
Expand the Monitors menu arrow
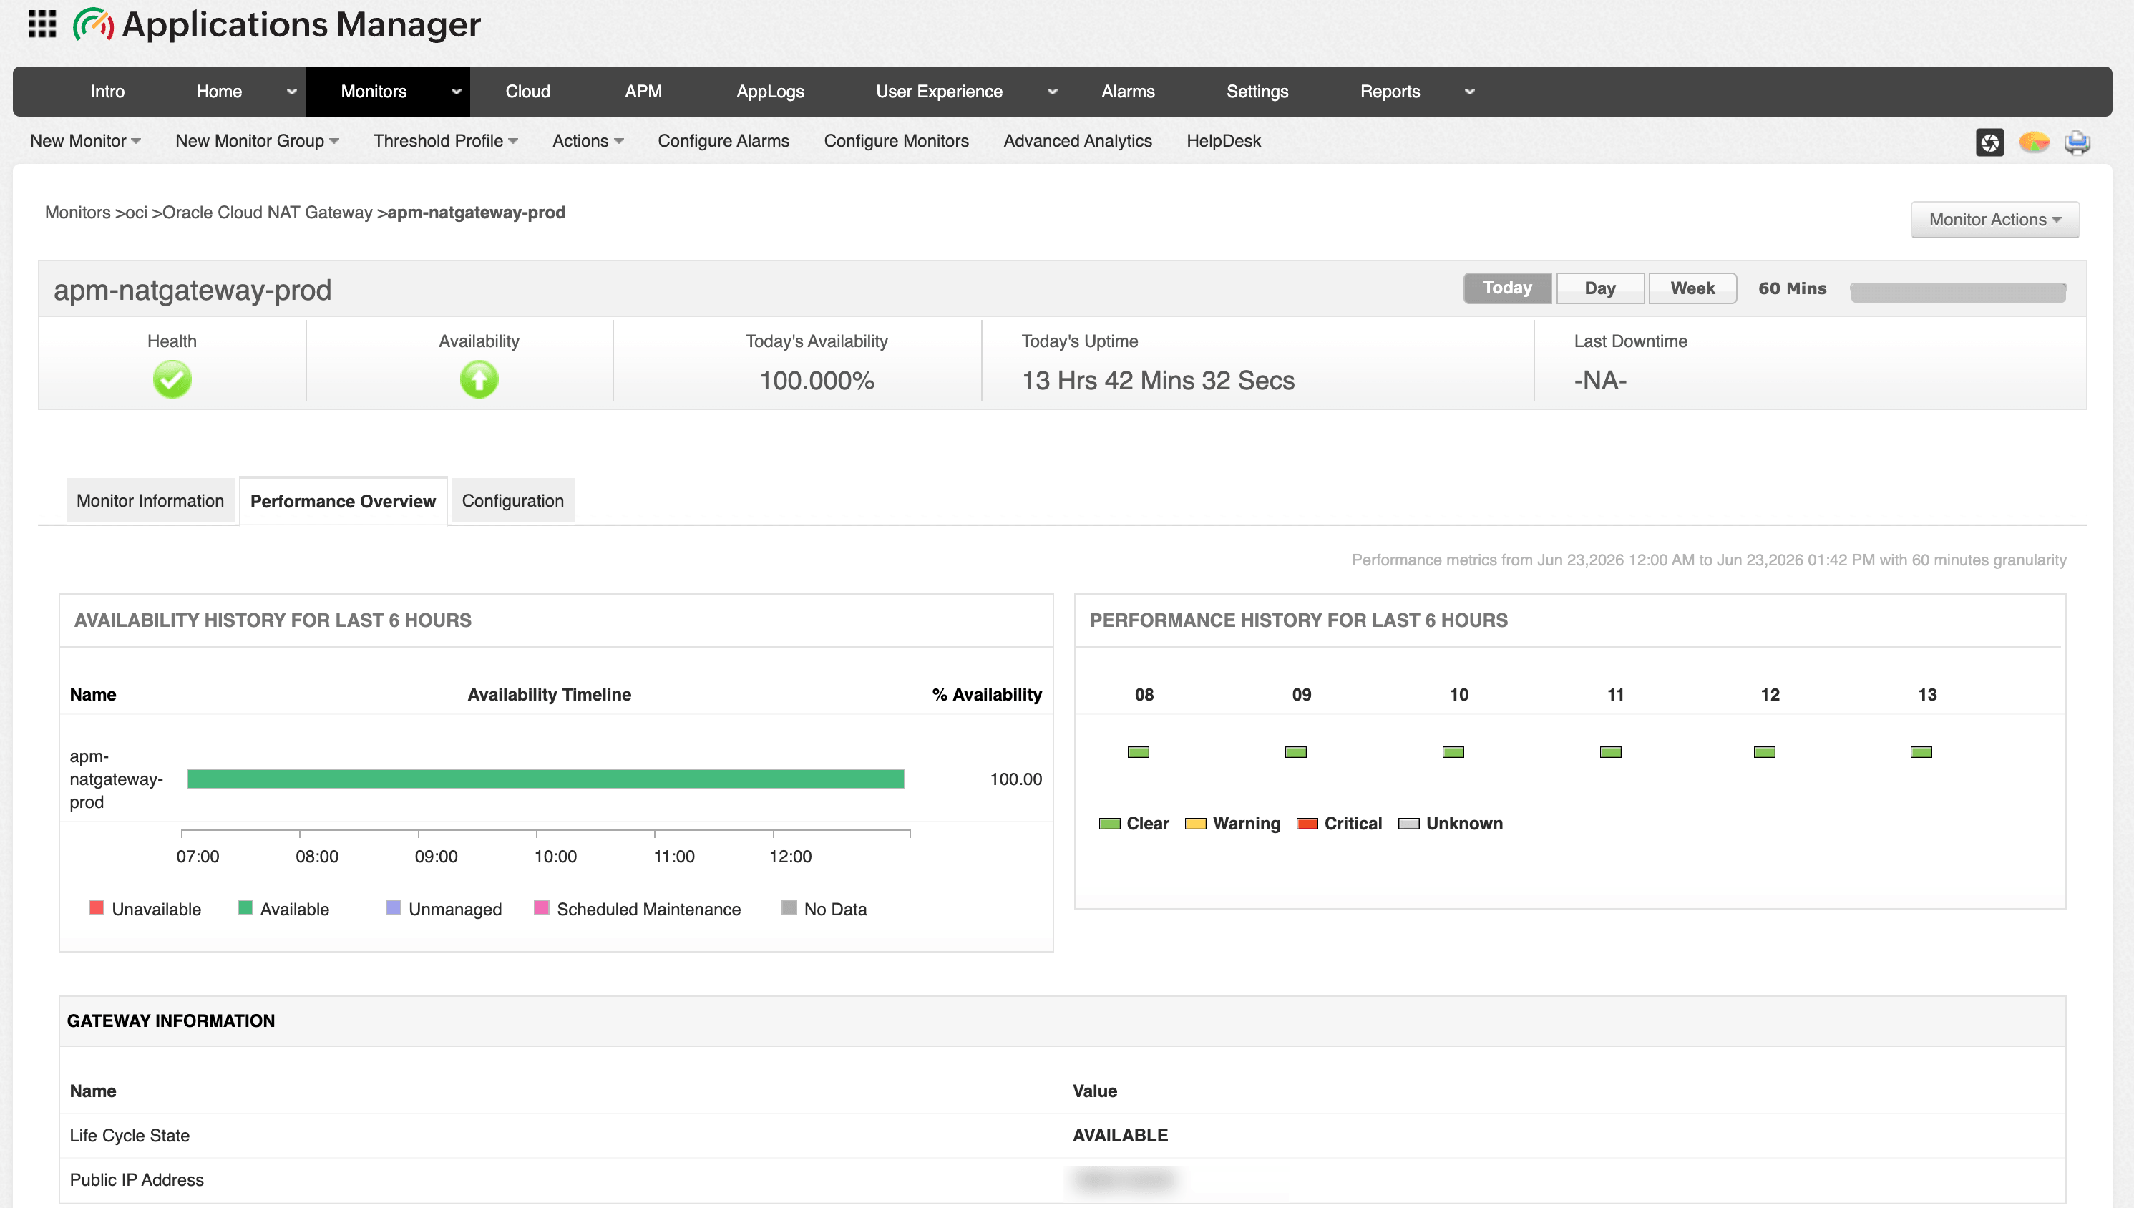click(455, 92)
